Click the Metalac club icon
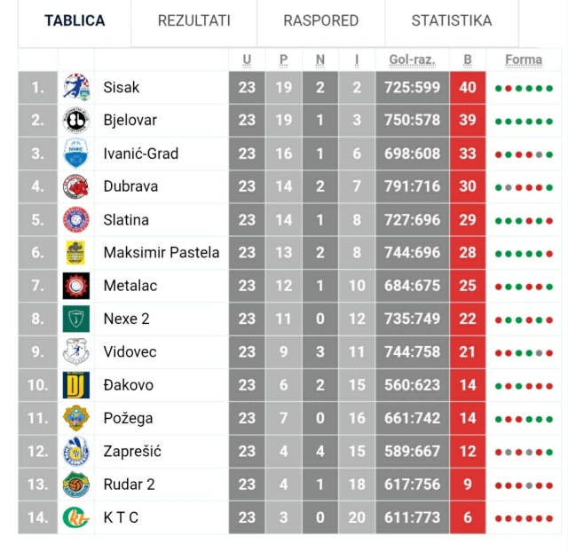This screenshot has width=568, height=552. tap(75, 286)
